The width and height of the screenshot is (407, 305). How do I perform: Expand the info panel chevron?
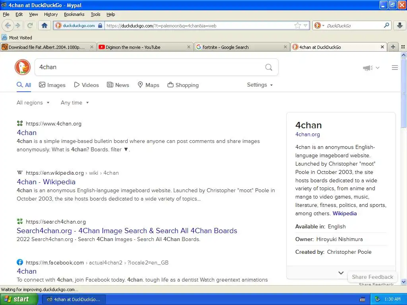341,273
